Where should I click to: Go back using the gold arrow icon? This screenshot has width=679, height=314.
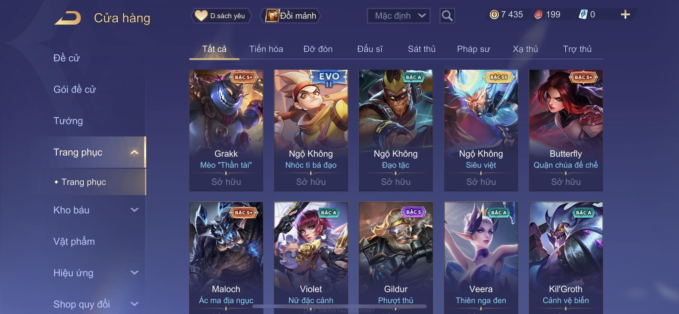tap(68, 18)
